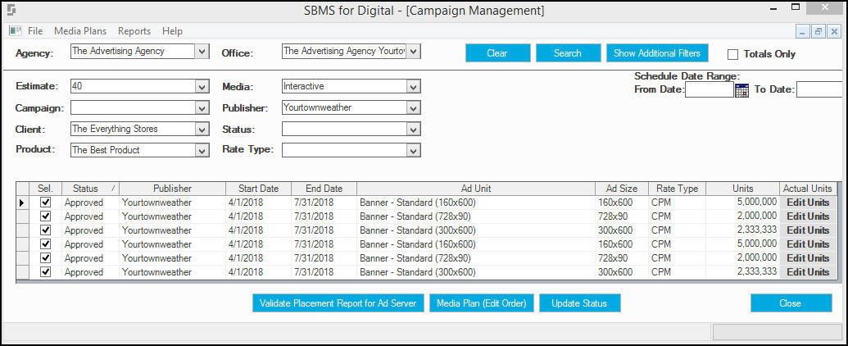Enable the Totals Only checkbox
This screenshot has height=346, width=848.
click(732, 54)
